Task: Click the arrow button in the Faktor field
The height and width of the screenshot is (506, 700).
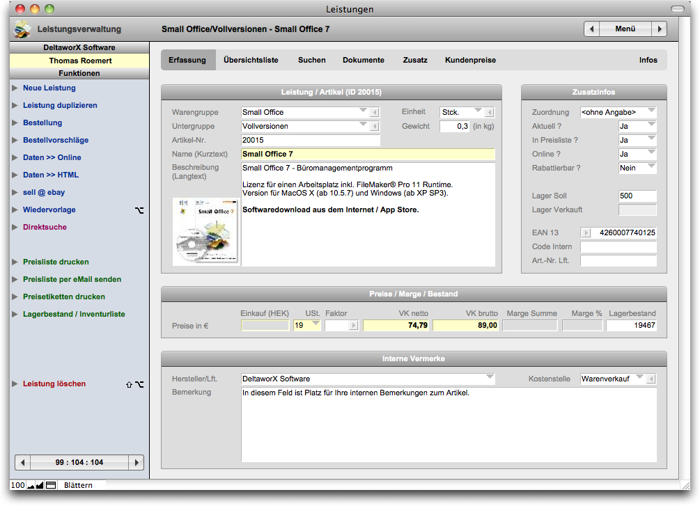Action: (x=354, y=326)
